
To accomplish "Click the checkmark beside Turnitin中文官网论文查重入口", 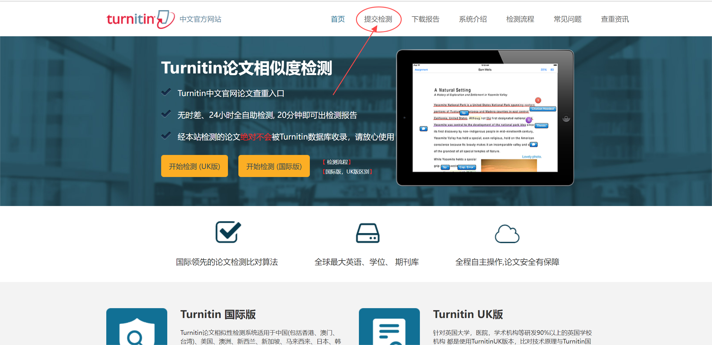I will coord(166,92).
